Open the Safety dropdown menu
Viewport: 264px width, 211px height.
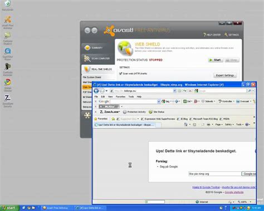[x=229, y=125]
